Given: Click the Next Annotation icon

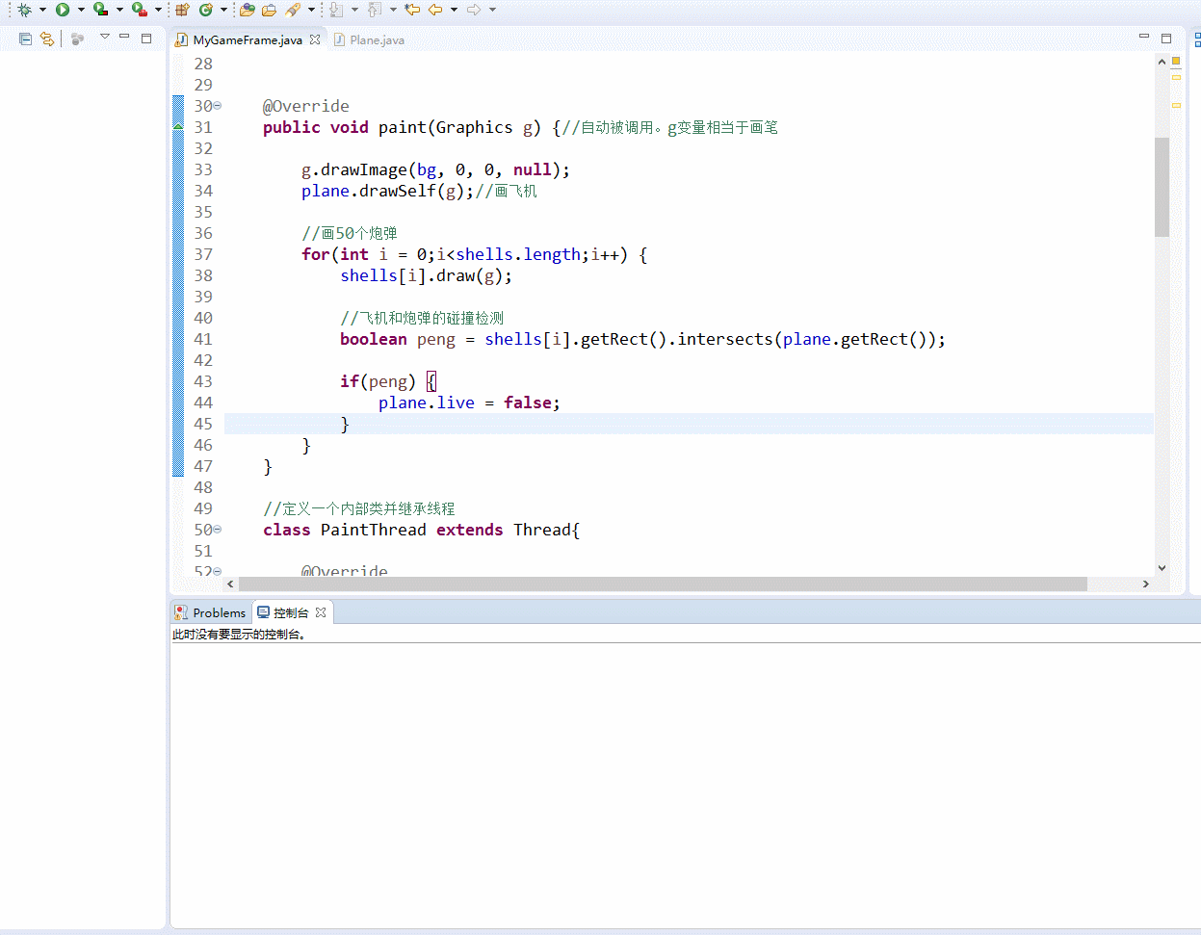Looking at the screenshot, I should [336, 10].
